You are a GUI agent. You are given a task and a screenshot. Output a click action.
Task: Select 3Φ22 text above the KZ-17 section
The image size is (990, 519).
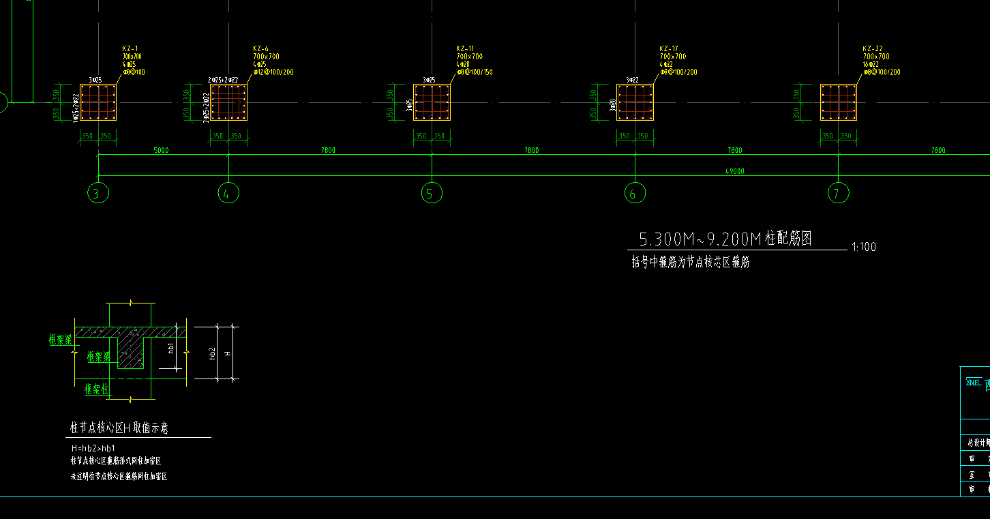[632, 80]
